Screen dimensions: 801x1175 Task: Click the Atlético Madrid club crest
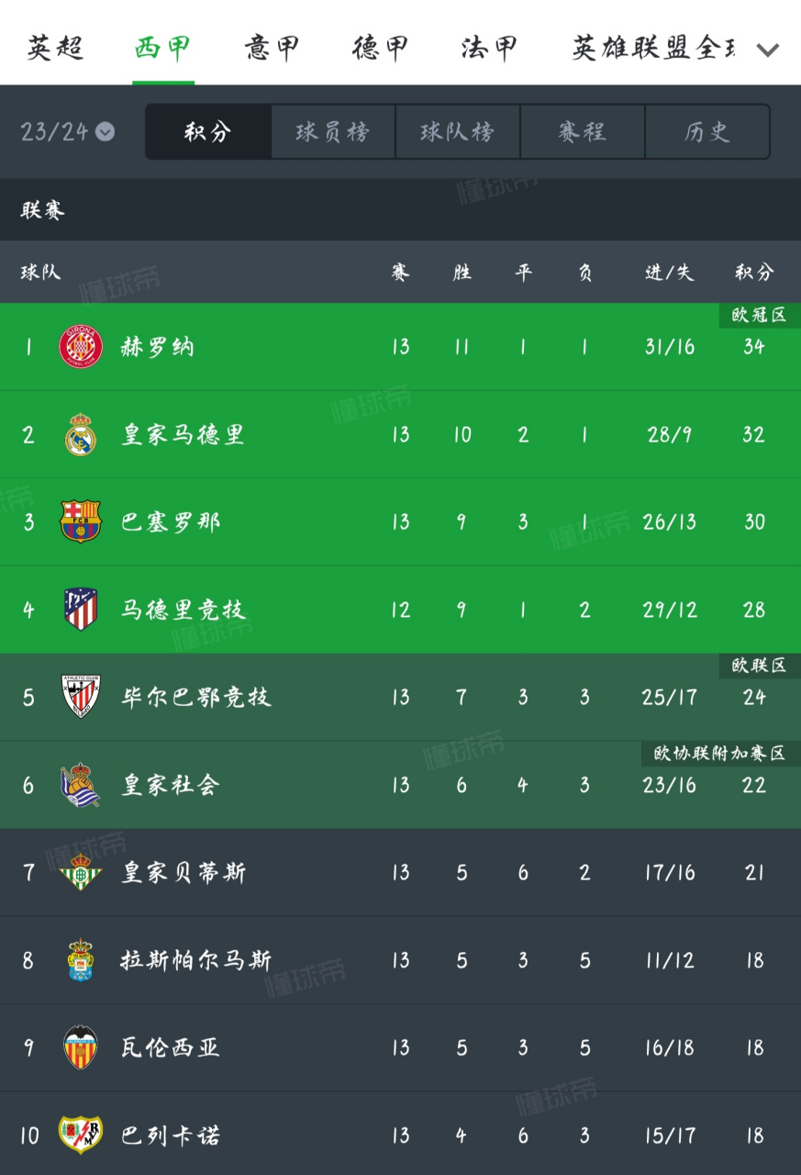tap(81, 610)
